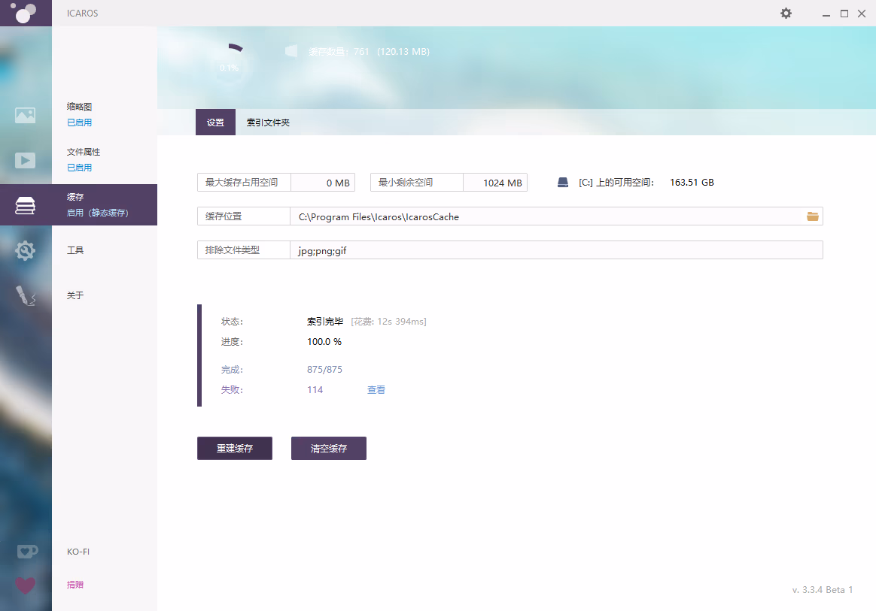This screenshot has height=611, width=876.
Task: Switch to the 索引文件夹 tab
Action: (x=268, y=123)
